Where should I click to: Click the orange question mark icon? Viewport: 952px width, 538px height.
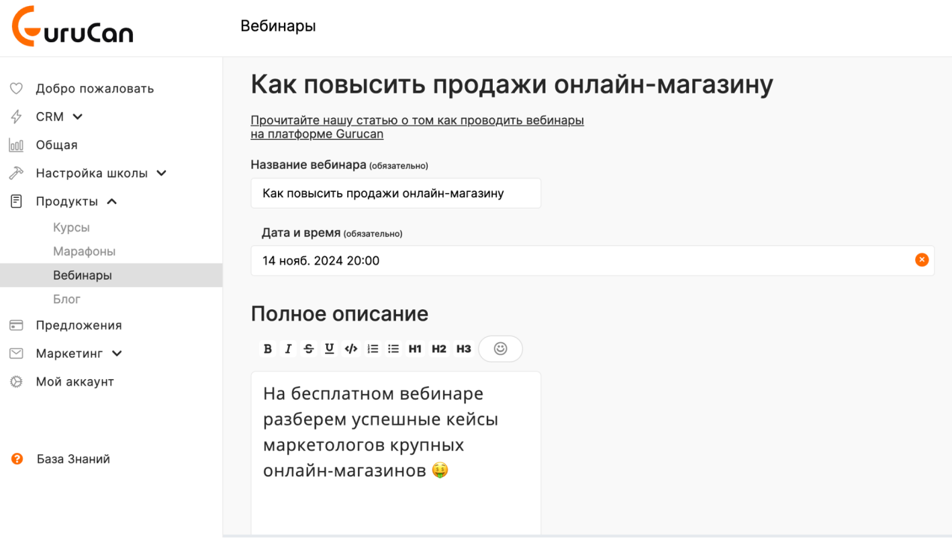click(17, 460)
